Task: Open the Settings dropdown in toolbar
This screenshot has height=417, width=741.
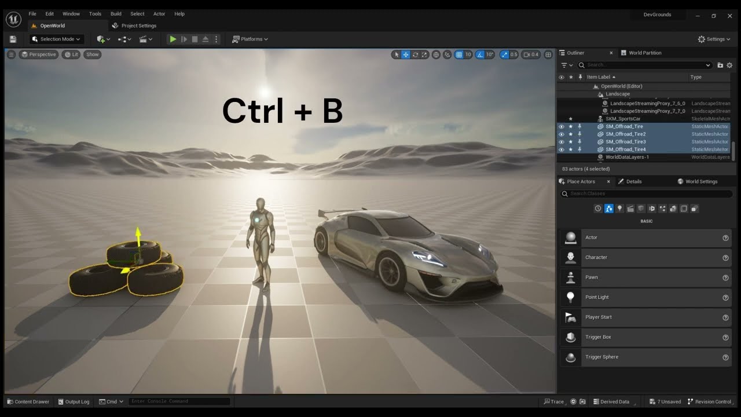Action: coord(714,39)
